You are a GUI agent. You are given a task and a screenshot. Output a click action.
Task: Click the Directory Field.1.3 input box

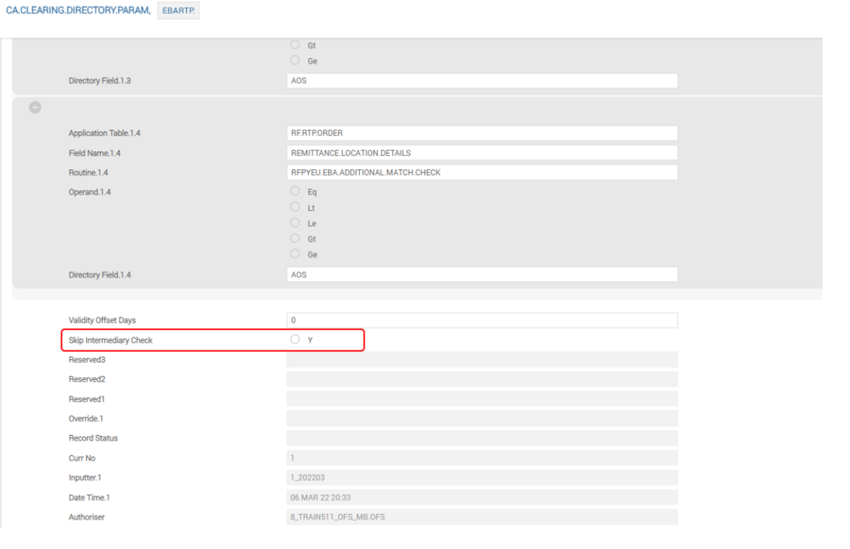(482, 81)
